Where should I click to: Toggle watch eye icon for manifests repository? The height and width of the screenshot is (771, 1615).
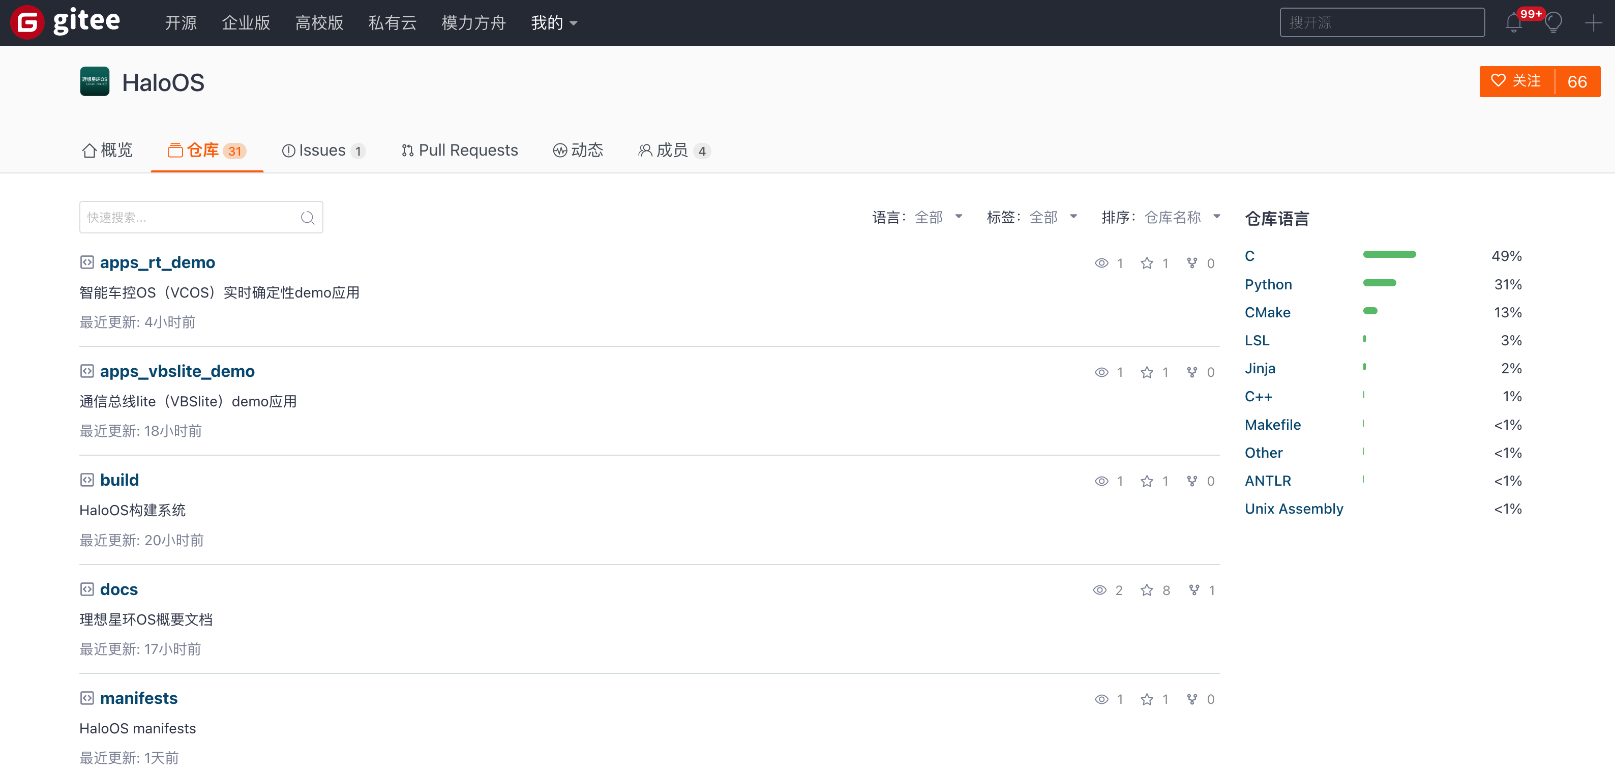click(1101, 699)
